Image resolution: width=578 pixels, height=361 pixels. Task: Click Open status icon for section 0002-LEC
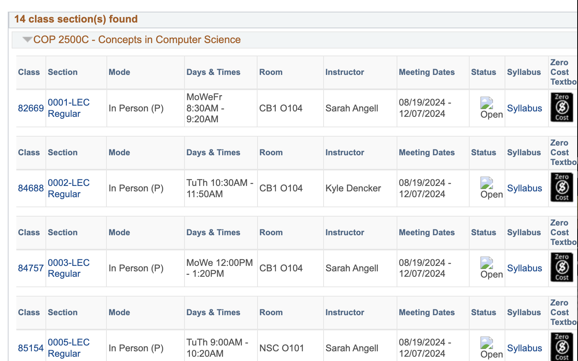click(x=487, y=183)
